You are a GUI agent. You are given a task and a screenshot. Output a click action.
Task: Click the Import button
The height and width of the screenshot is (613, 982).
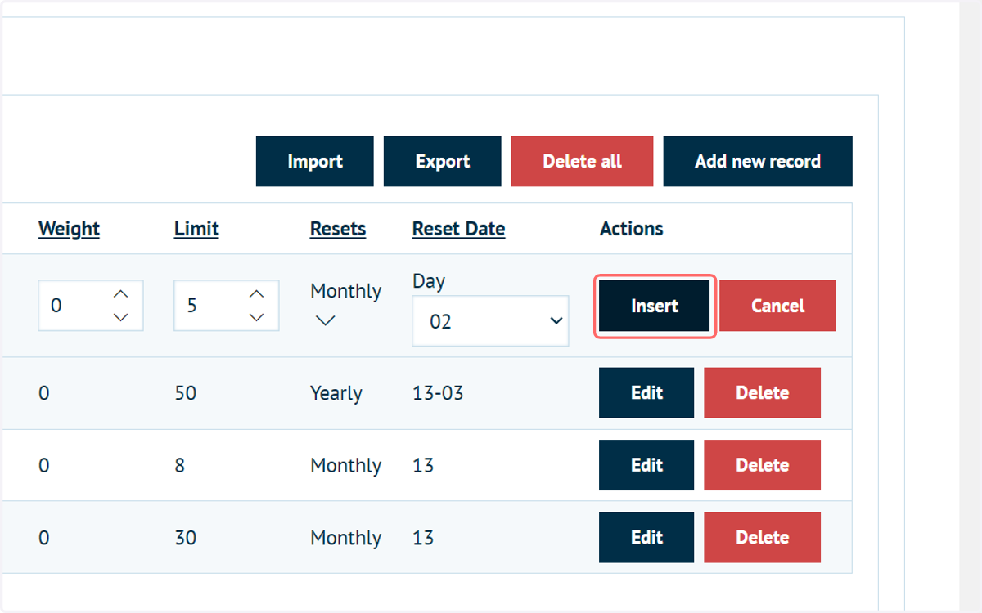pos(315,161)
